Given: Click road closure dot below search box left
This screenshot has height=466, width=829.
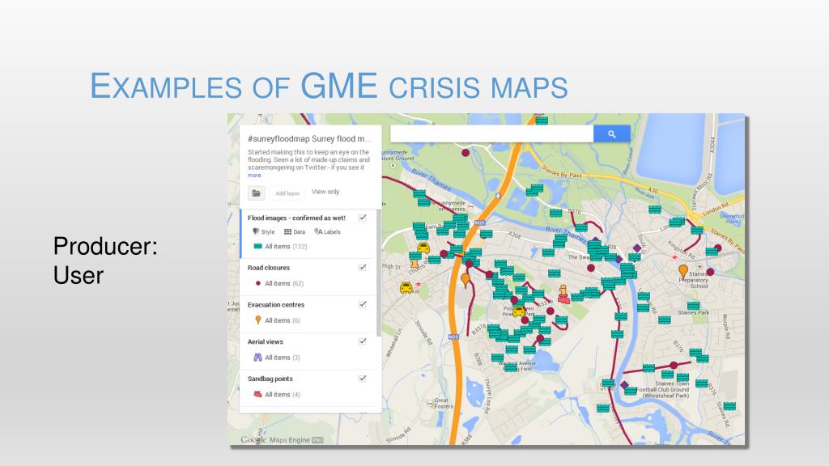Looking at the screenshot, I should click(x=466, y=153).
